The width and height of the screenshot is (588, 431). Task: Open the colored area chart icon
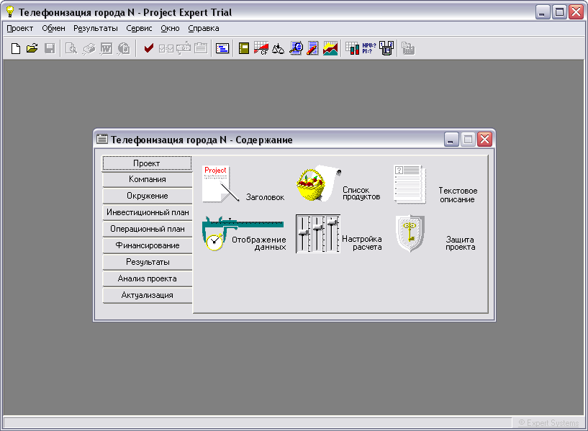(x=330, y=48)
